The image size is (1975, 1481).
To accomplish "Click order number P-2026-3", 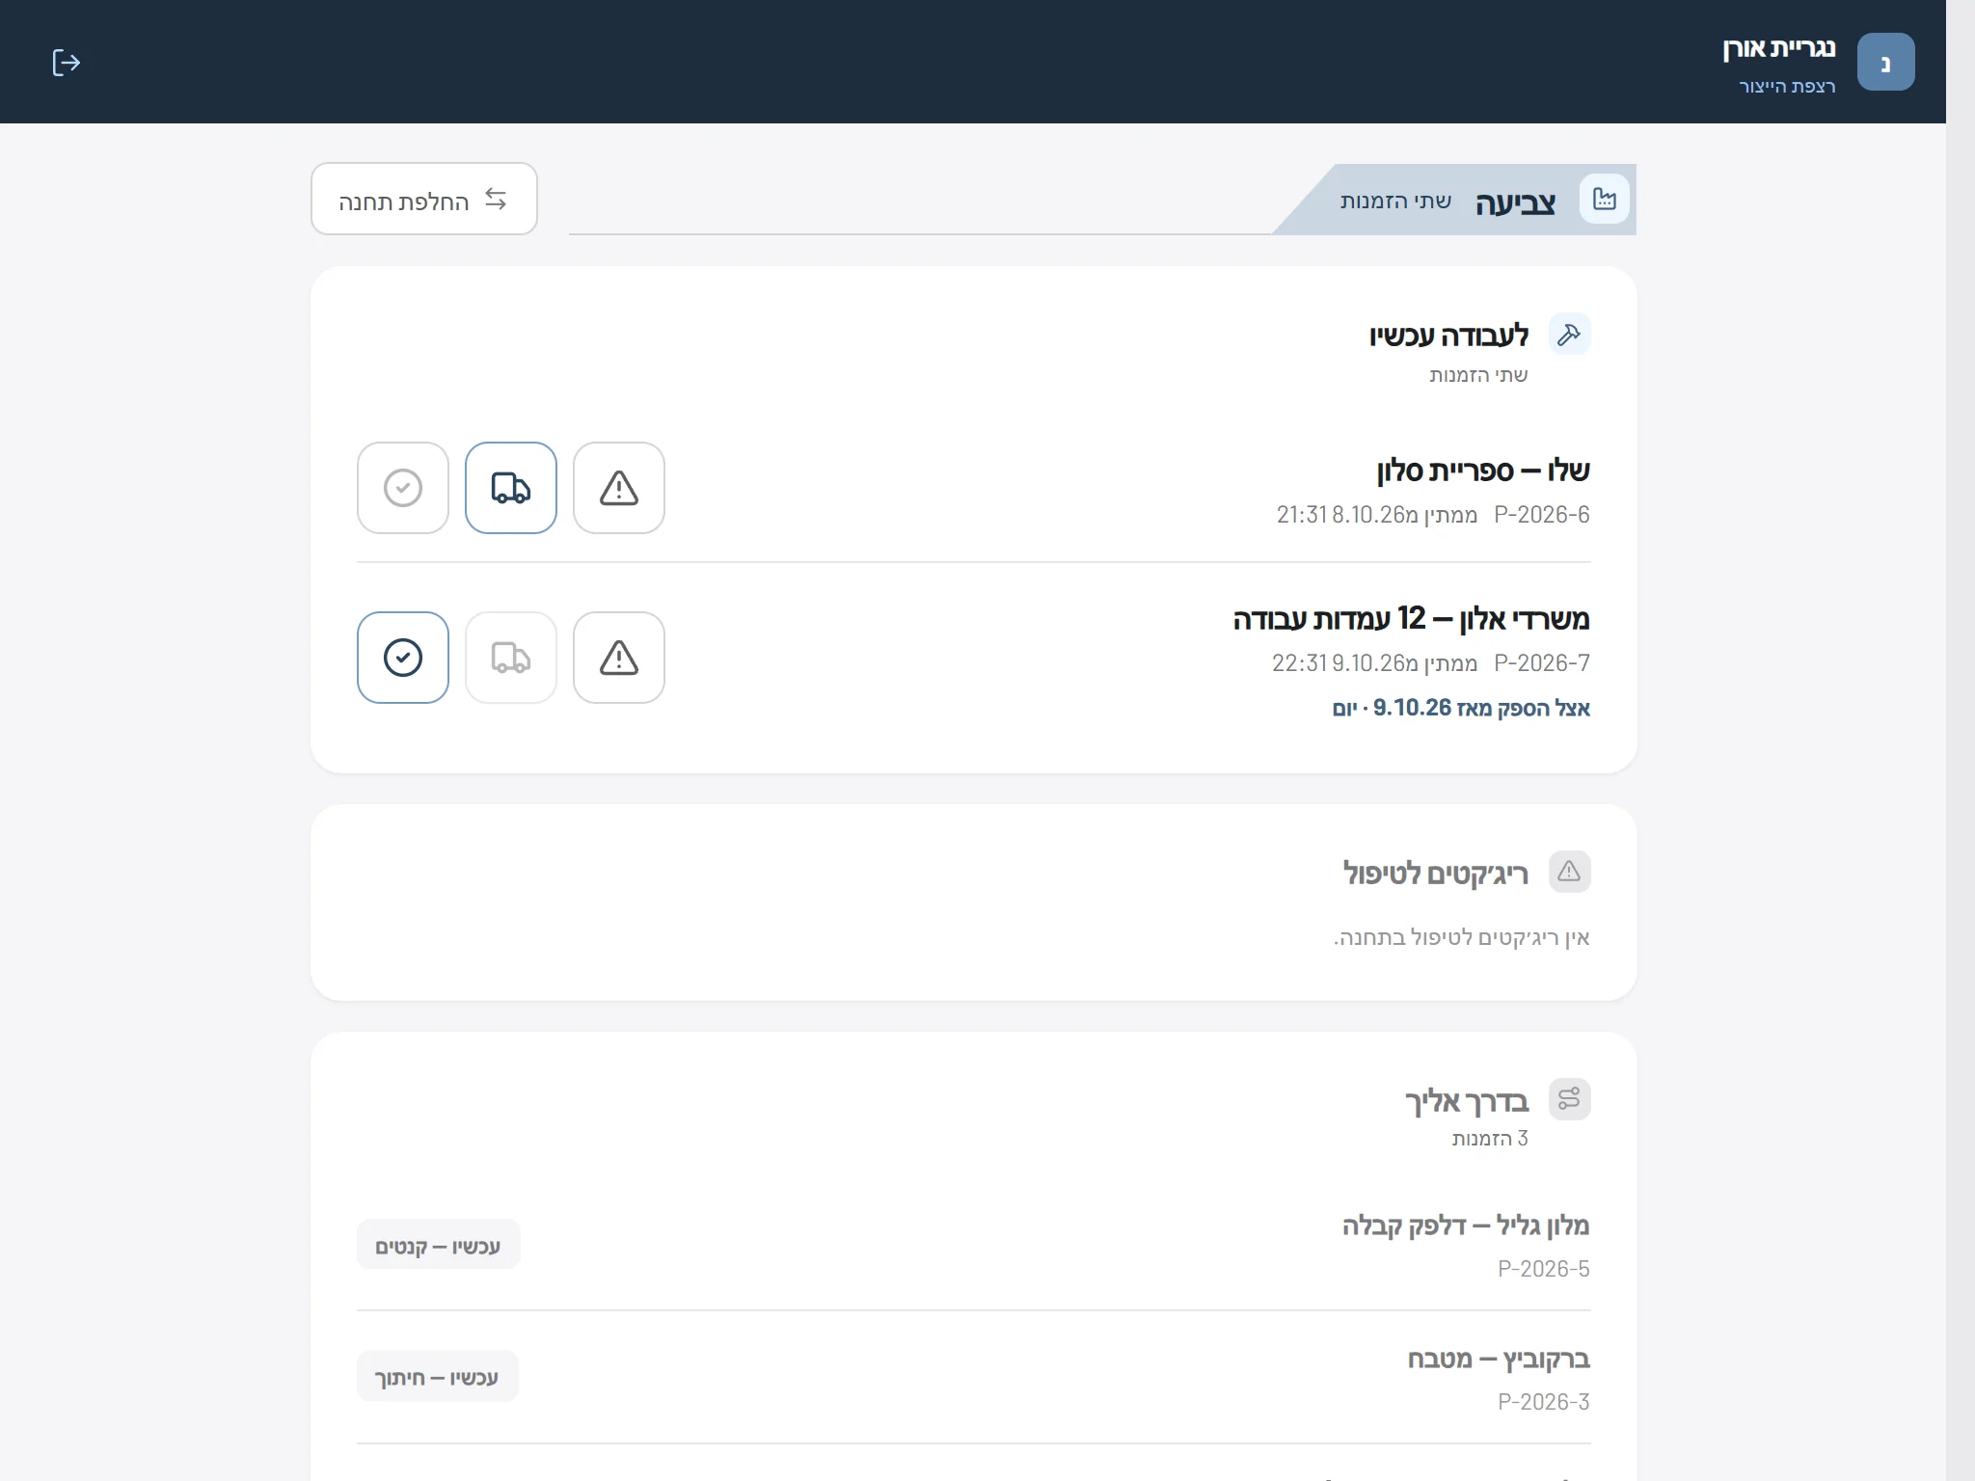I will click(x=1544, y=1402).
